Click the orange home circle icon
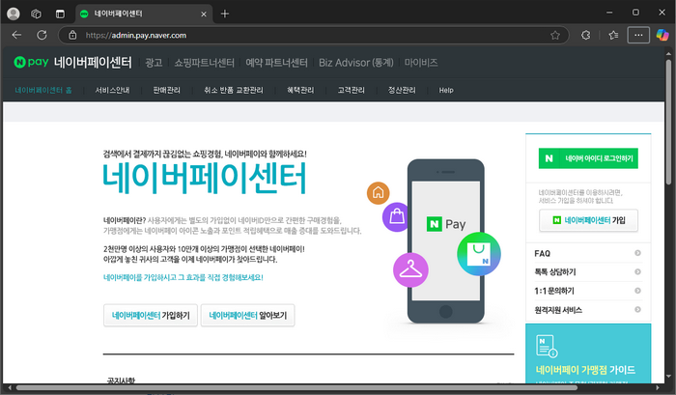The height and width of the screenshot is (395, 676). click(x=378, y=192)
